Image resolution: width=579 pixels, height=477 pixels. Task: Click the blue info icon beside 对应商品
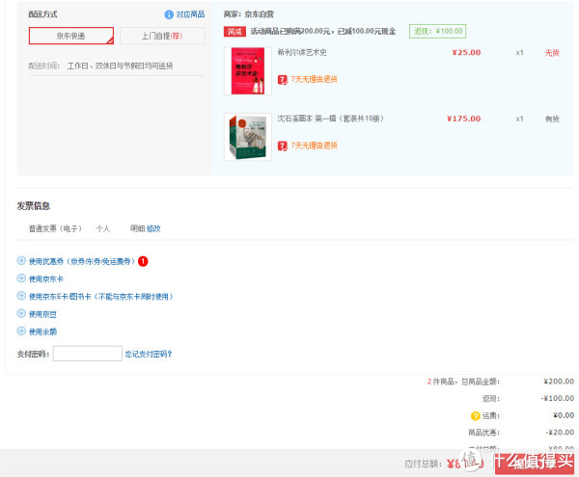click(169, 14)
